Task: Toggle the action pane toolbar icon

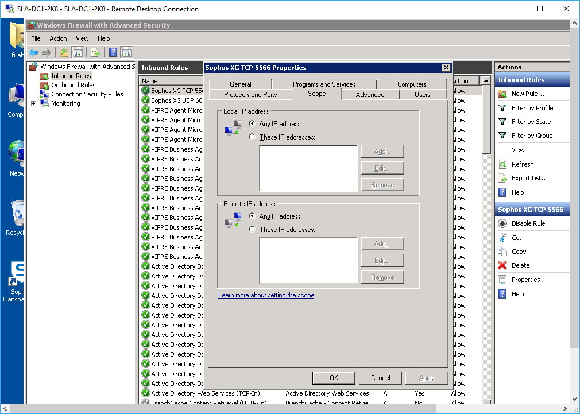Action: pos(126,52)
